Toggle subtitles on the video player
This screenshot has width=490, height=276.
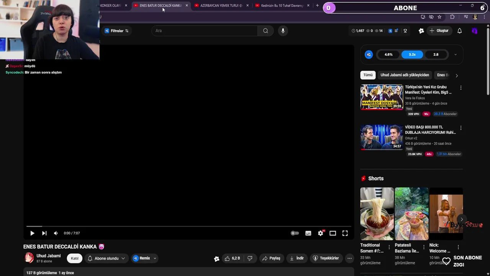(308, 233)
